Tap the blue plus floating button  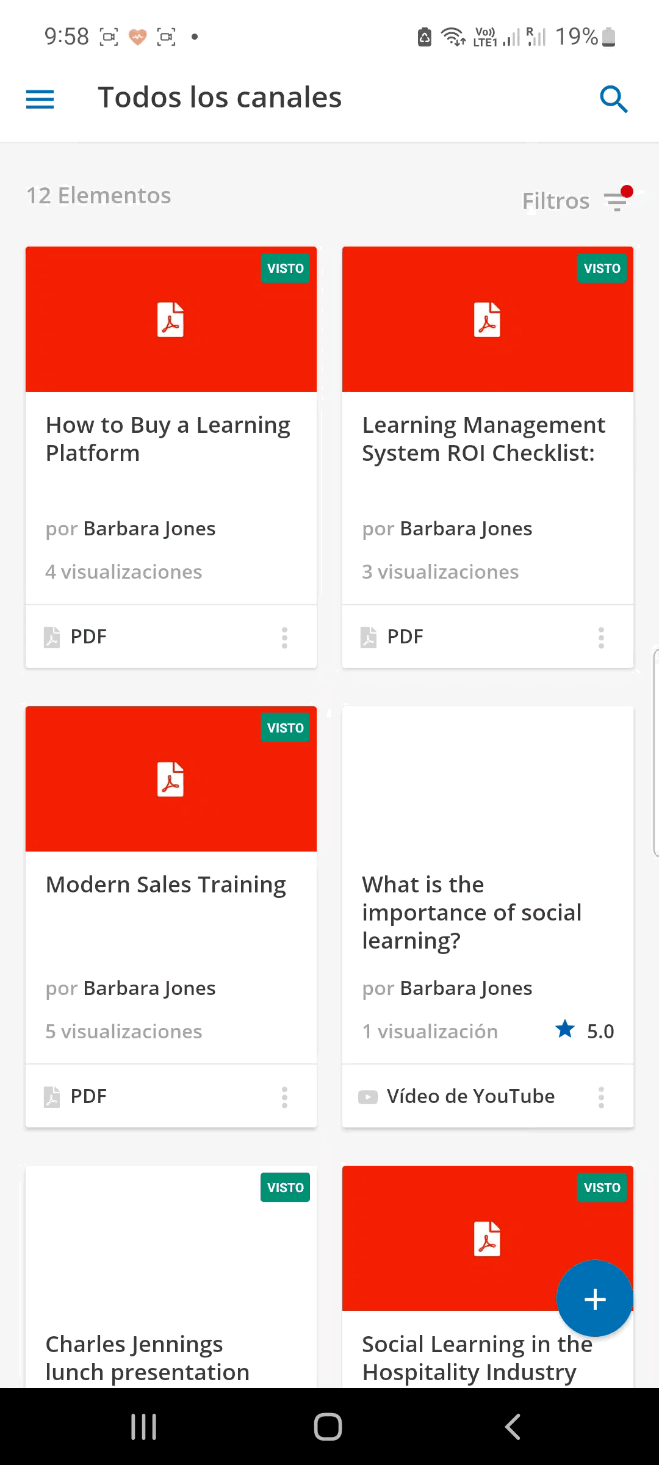595,1299
